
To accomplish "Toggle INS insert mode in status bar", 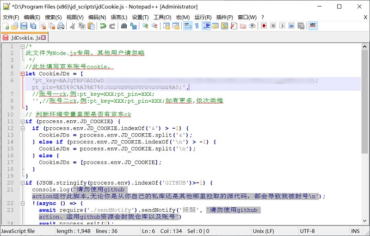I will click(355, 231).
